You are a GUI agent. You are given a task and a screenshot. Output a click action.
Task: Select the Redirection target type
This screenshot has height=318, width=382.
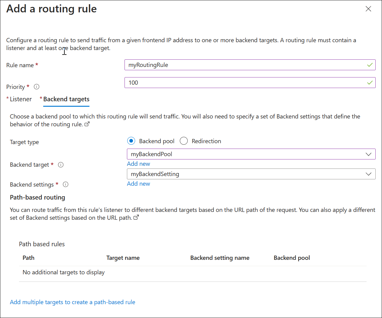183,141
